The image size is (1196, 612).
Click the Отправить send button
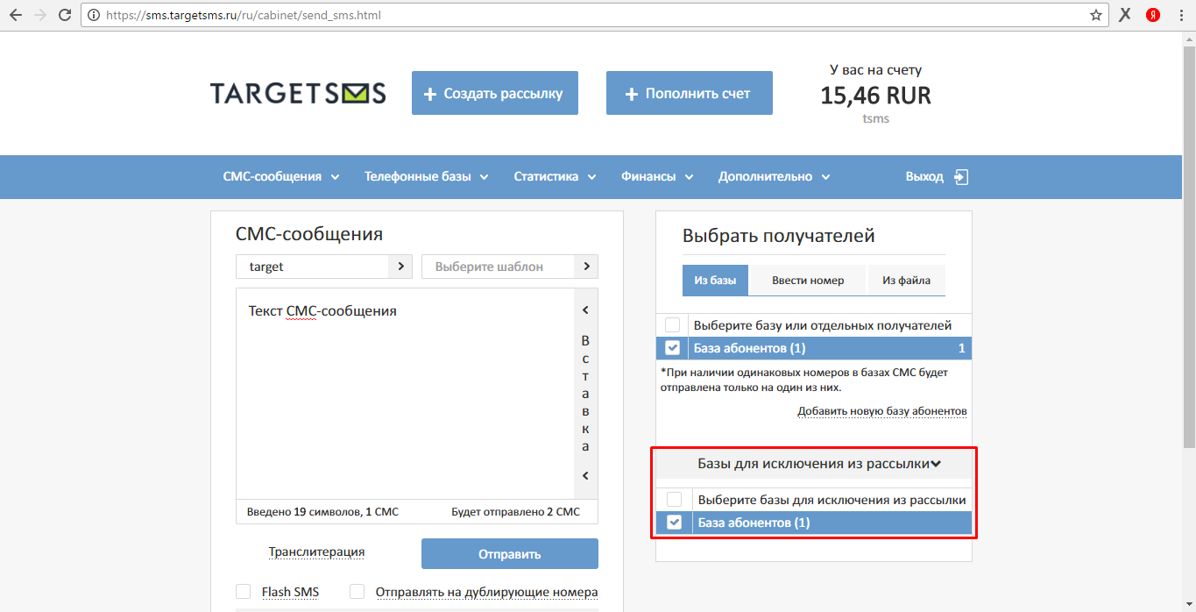coord(510,554)
